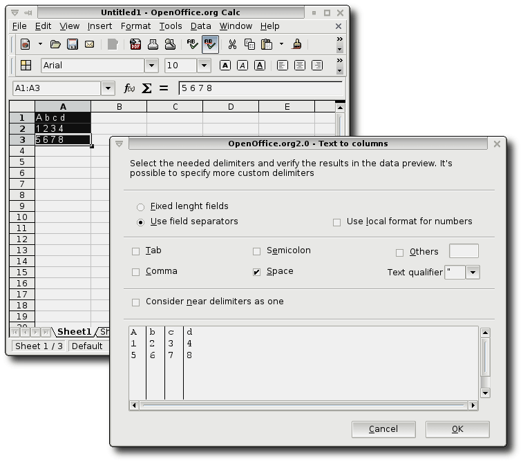Click the Edit File icon
Screen dimensions: 523x463
(x=113, y=44)
